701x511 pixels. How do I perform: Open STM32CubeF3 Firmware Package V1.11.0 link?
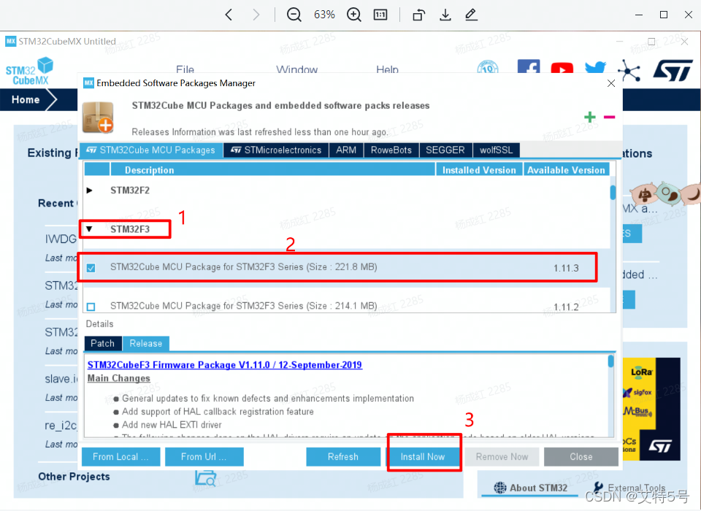tap(225, 365)
